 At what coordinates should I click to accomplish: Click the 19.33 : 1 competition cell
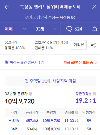point(72,121)
